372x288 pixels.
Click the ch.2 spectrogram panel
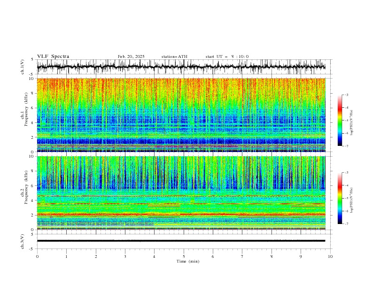[181, 193]
